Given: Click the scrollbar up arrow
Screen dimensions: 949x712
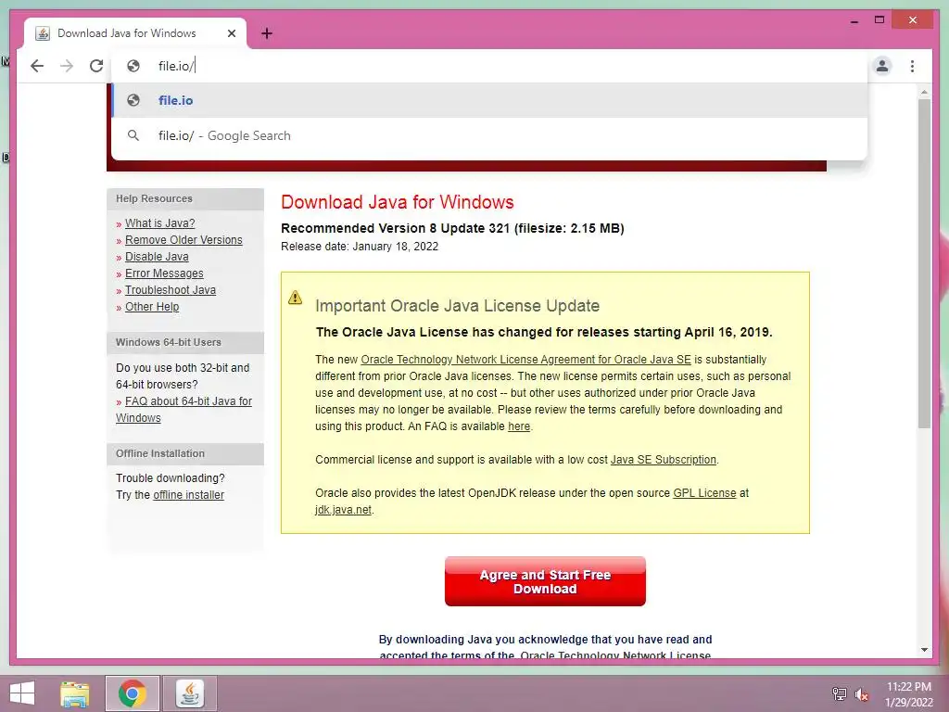Looking at the screenshot, I should (x=924, y=93).
